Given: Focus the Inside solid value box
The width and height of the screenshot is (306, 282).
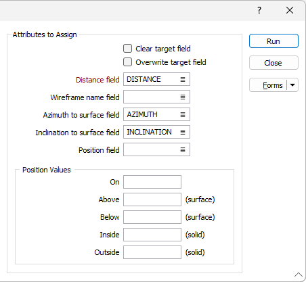Looking at the screenshot, I should point(152,235).
